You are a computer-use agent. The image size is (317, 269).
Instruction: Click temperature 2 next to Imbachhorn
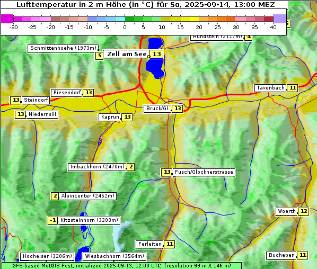pos(130,167)
